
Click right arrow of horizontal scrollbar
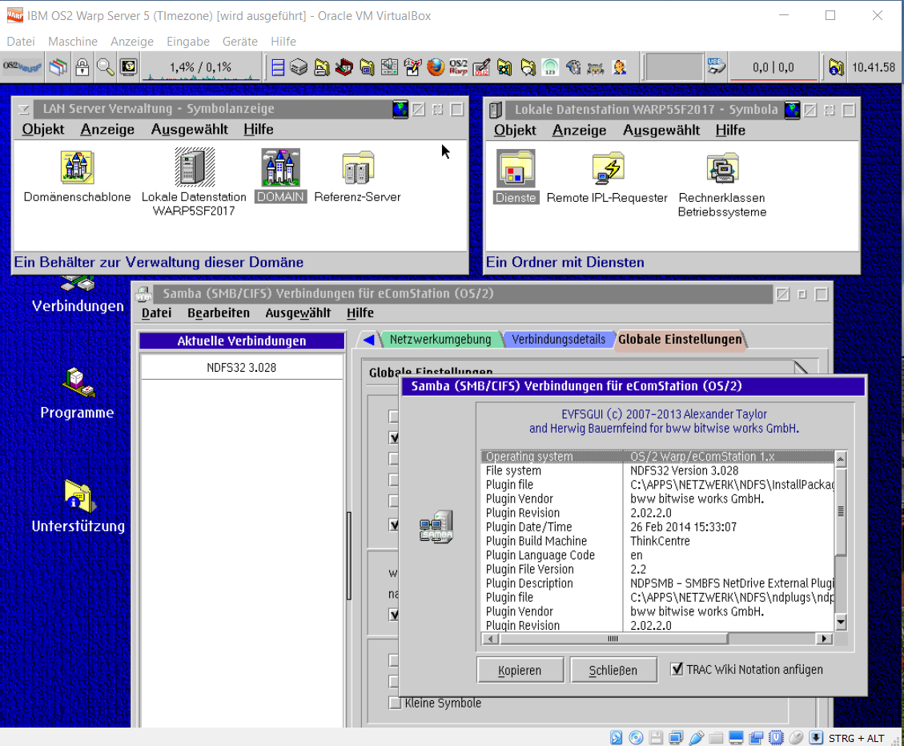tap(825, 639)
